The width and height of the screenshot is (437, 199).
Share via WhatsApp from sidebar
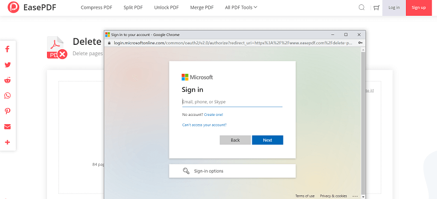tap(8, 96)
